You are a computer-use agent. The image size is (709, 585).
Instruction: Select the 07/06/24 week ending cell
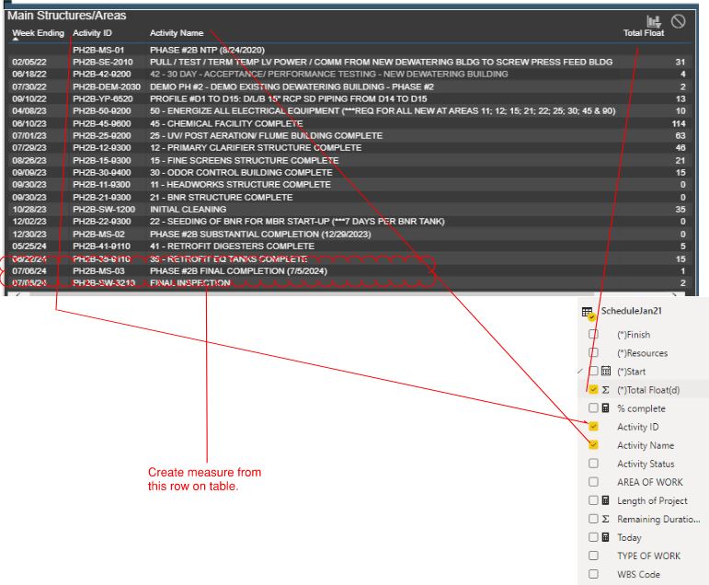[x=29, y=271]
